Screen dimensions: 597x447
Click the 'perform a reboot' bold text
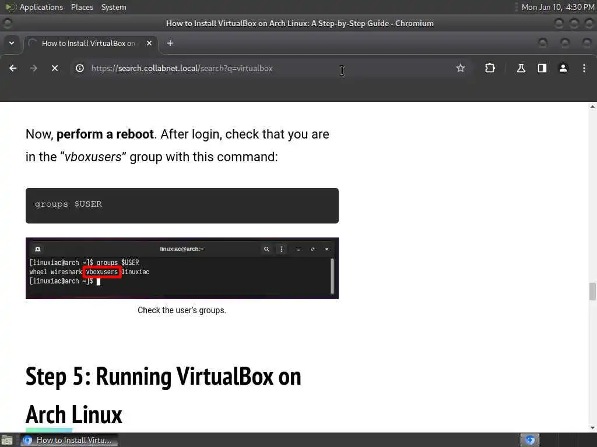(105, 134)
